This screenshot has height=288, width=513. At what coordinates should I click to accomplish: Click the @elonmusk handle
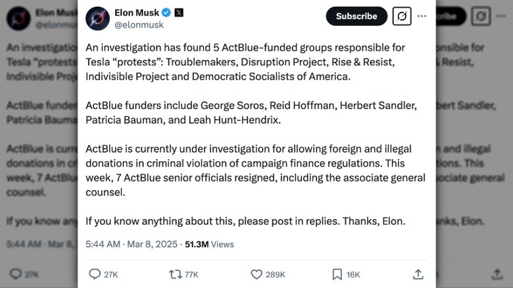tap(139, 24)
